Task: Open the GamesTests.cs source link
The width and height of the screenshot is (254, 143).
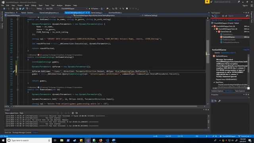Action: tap(228, 53)
